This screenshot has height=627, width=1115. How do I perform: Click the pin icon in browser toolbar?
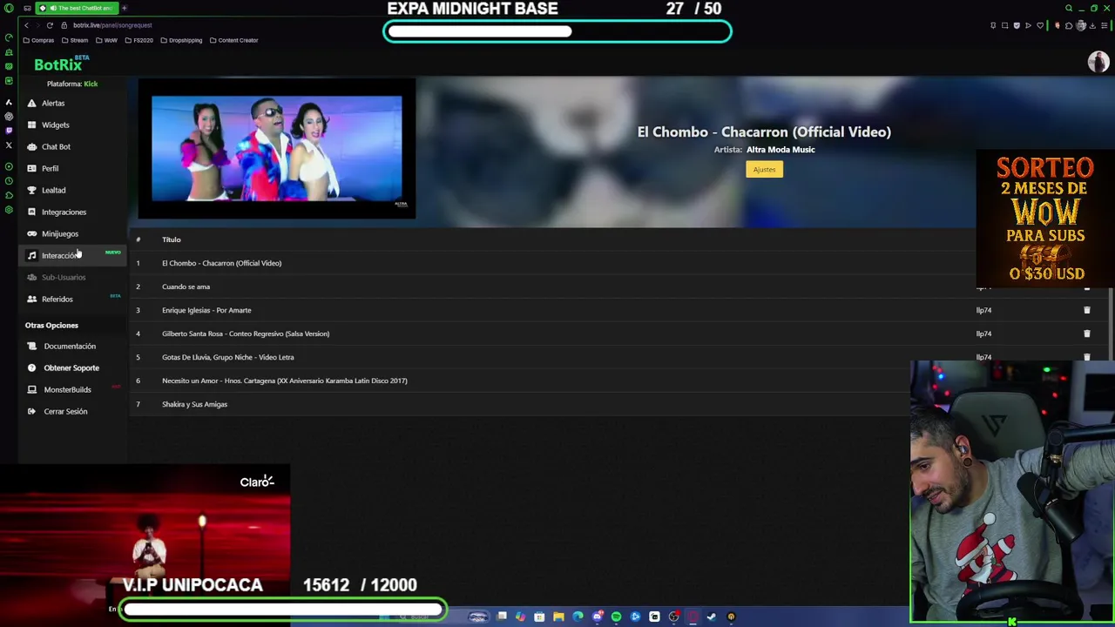(993, 25)
